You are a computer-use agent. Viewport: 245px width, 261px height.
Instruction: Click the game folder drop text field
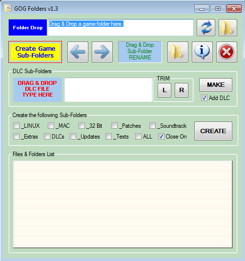(121, 27)
